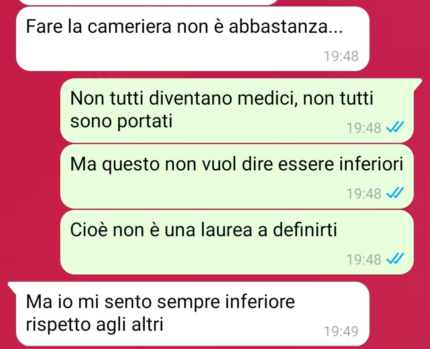Tap 19:48 timestamp under 'sono portati'
Image resolution: width=430 pixels, height=349 pixels.
point(364,128)
